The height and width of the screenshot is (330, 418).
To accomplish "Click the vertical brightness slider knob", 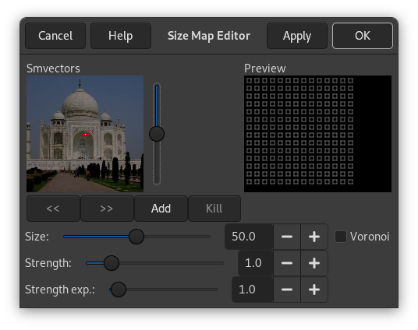I will 157,134.
